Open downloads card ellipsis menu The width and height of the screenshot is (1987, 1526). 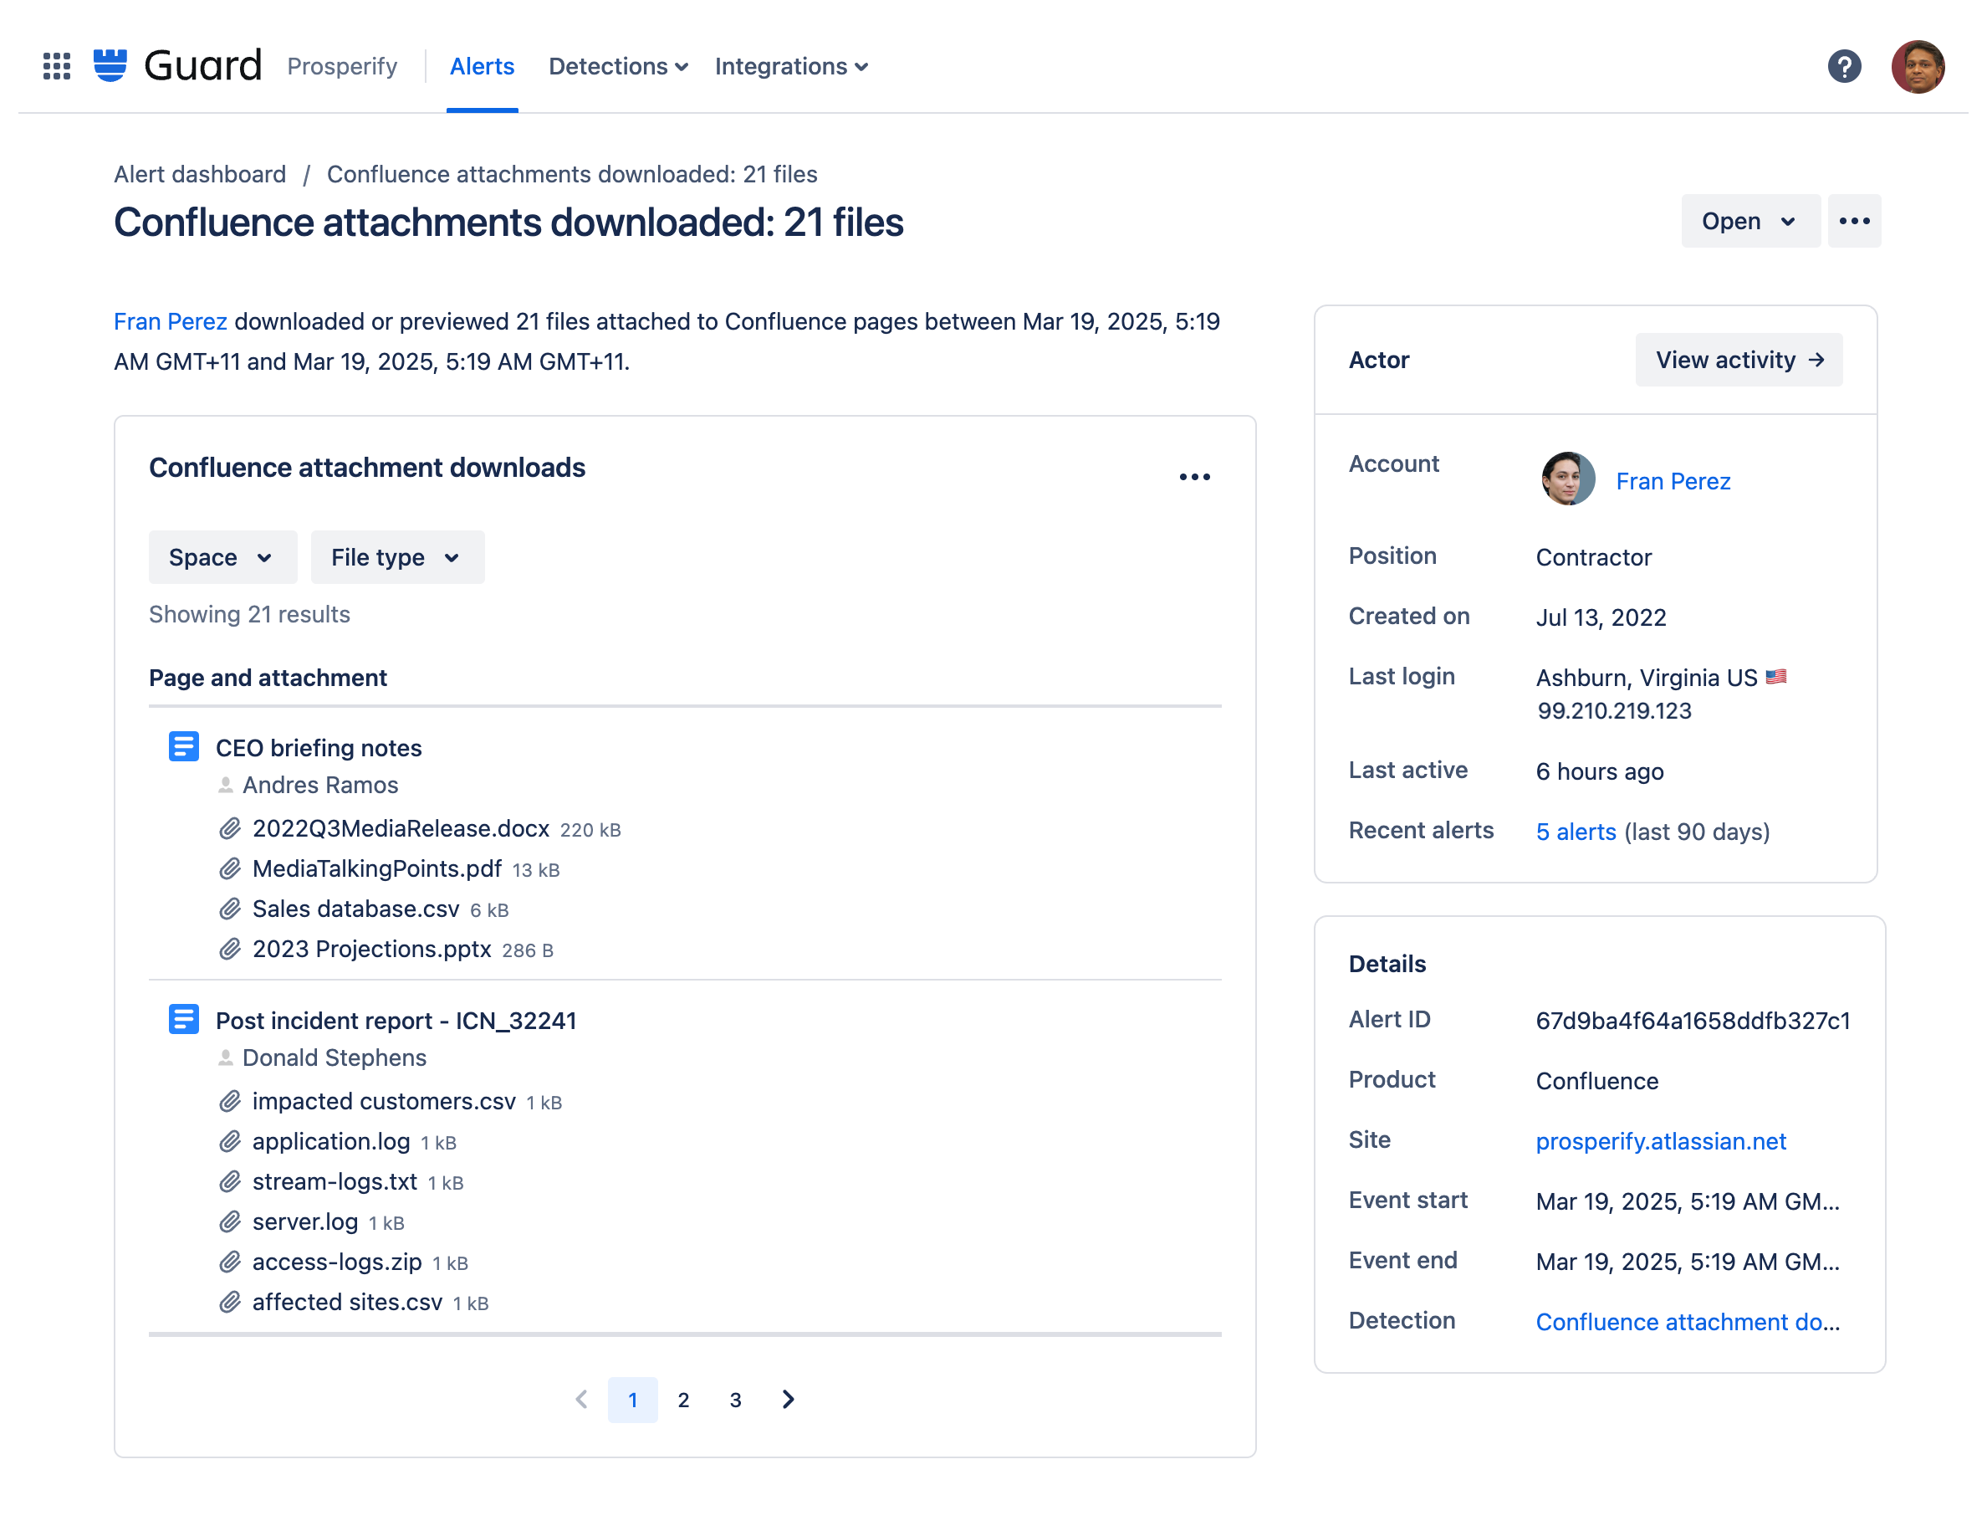coord(1193,477)
